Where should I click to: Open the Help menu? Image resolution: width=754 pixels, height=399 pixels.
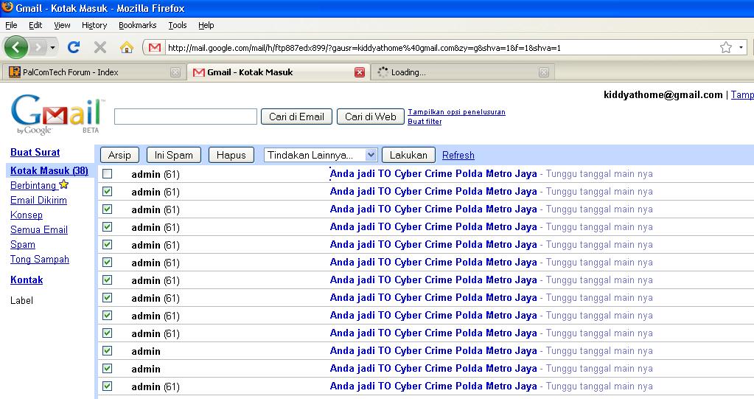pos(206,25)
